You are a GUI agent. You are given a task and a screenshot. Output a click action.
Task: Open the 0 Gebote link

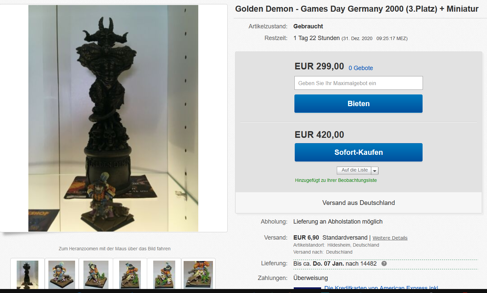361,68
